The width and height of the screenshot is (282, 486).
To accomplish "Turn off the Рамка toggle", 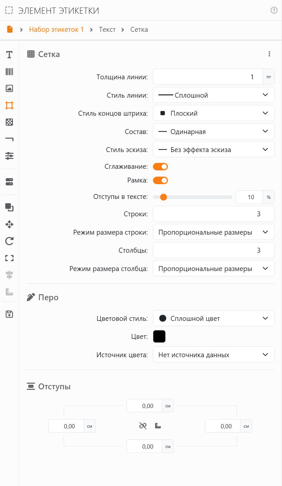I will click(x=160, y=181).
